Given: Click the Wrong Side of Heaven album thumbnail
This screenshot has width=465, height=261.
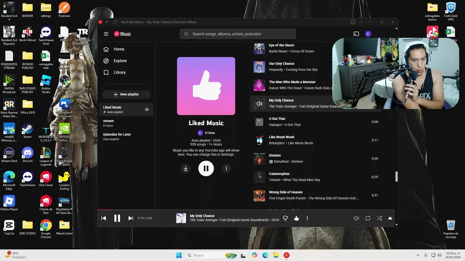Looking at the screenshot, I should (x=259, y=195).
